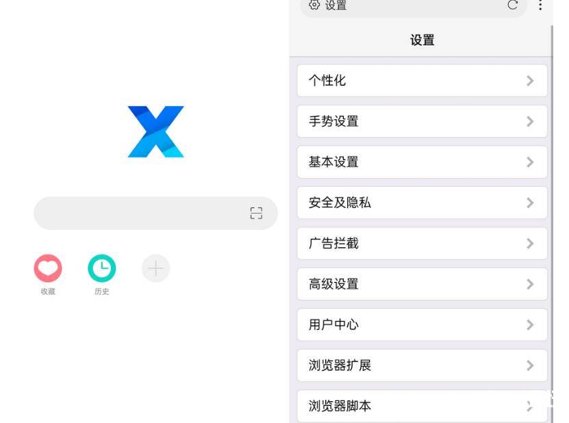The image size is (569, 423).
Task: Expand the 手势设置 chevron arrow
Action: coord(530,121)
